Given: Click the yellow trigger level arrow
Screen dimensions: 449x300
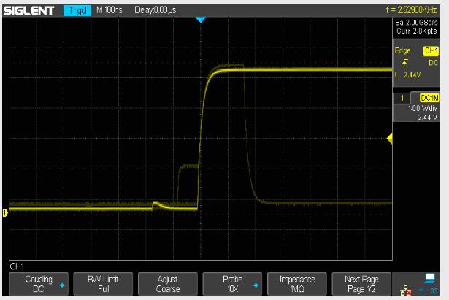Looking at the screenshot, I should coord(389,139).
